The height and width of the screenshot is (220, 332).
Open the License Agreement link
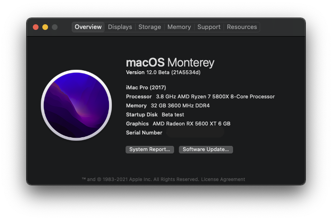click(223, 180)
